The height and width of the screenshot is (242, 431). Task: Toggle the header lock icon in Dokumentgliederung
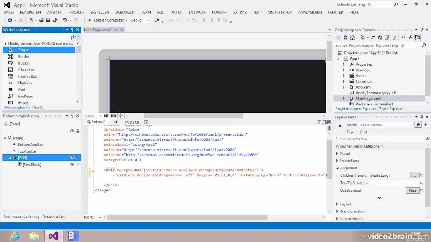(78, 131)
